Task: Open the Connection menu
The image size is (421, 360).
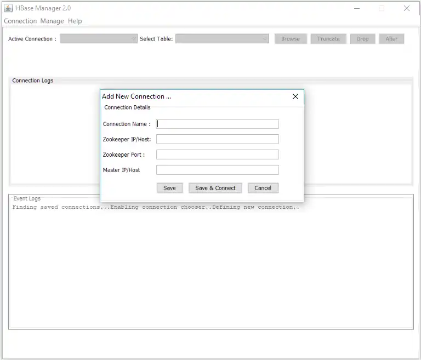Action: coord(20,21)
